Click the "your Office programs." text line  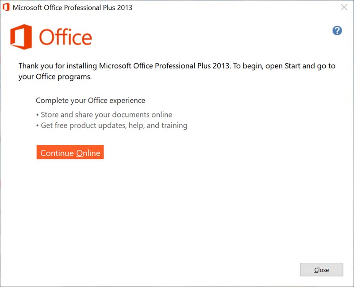click(55, 77)
